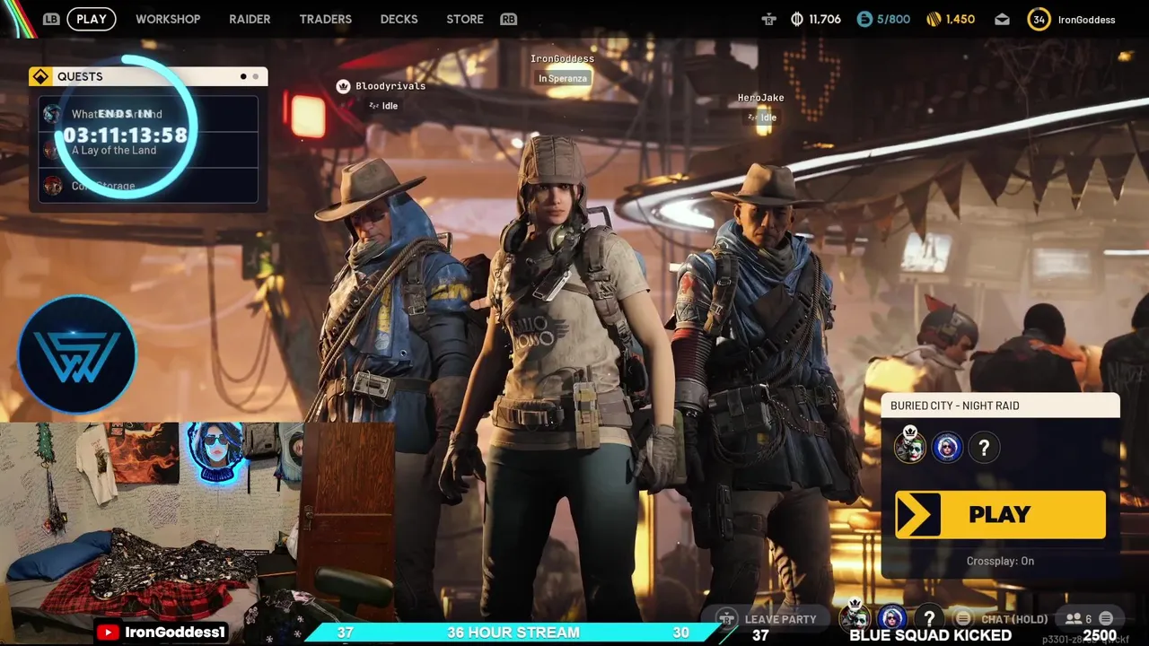Click the crown leader icon beside Bloodyrivals

point(343,86)
